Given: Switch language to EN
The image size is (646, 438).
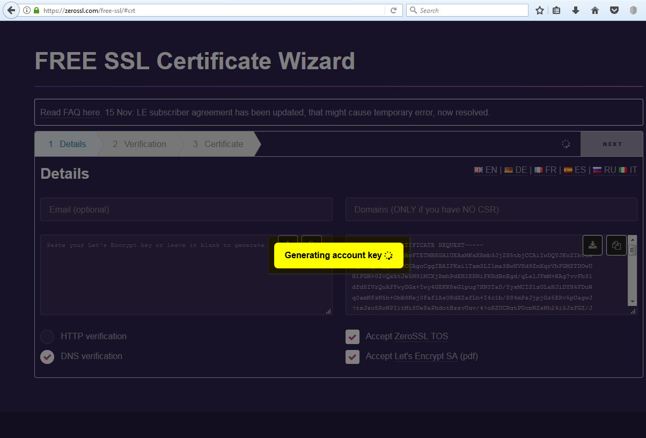Looking at the screenshot, I should tap(491, 170).
